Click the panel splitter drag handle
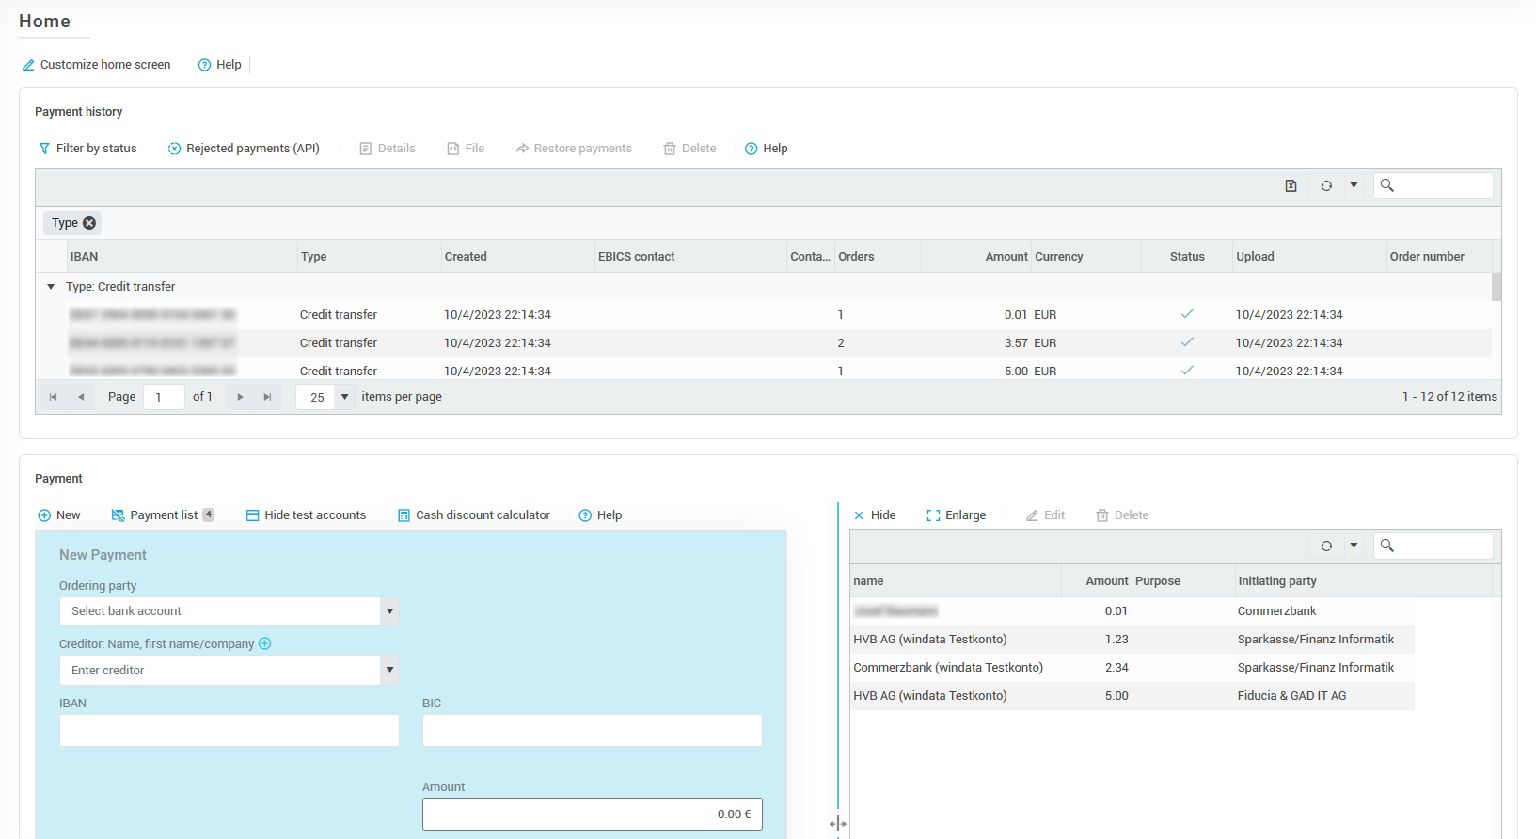 pyautogui.click(x=838, y=824)
